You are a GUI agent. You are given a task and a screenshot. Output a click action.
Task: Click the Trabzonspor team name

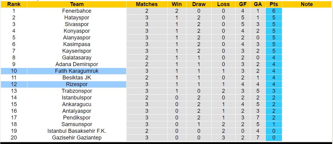click(x=77, y=91)
